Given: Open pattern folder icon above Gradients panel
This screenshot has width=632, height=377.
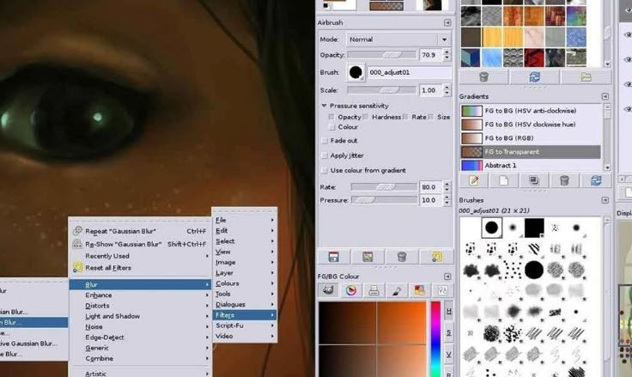Looking at the screenshot, I should 586,76.
